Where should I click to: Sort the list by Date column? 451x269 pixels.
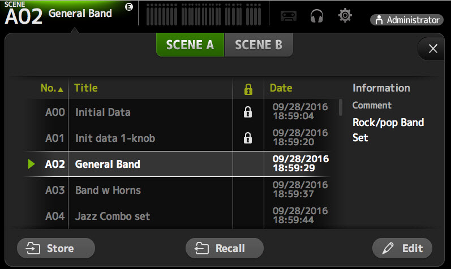[x=281, y=88]
